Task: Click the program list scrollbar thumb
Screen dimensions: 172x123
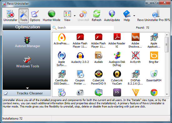Action: pos(167,45)
